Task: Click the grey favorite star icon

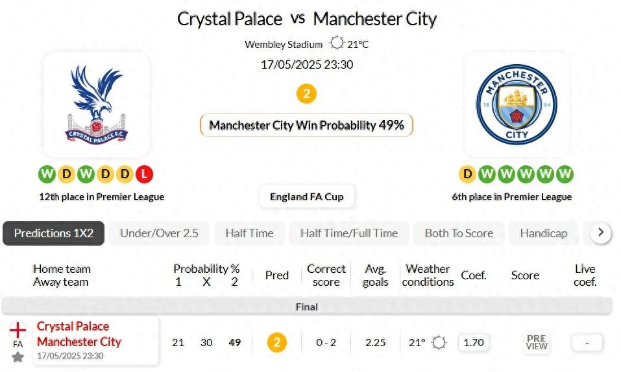Action: pyautogui.click(x=18, y=357)
